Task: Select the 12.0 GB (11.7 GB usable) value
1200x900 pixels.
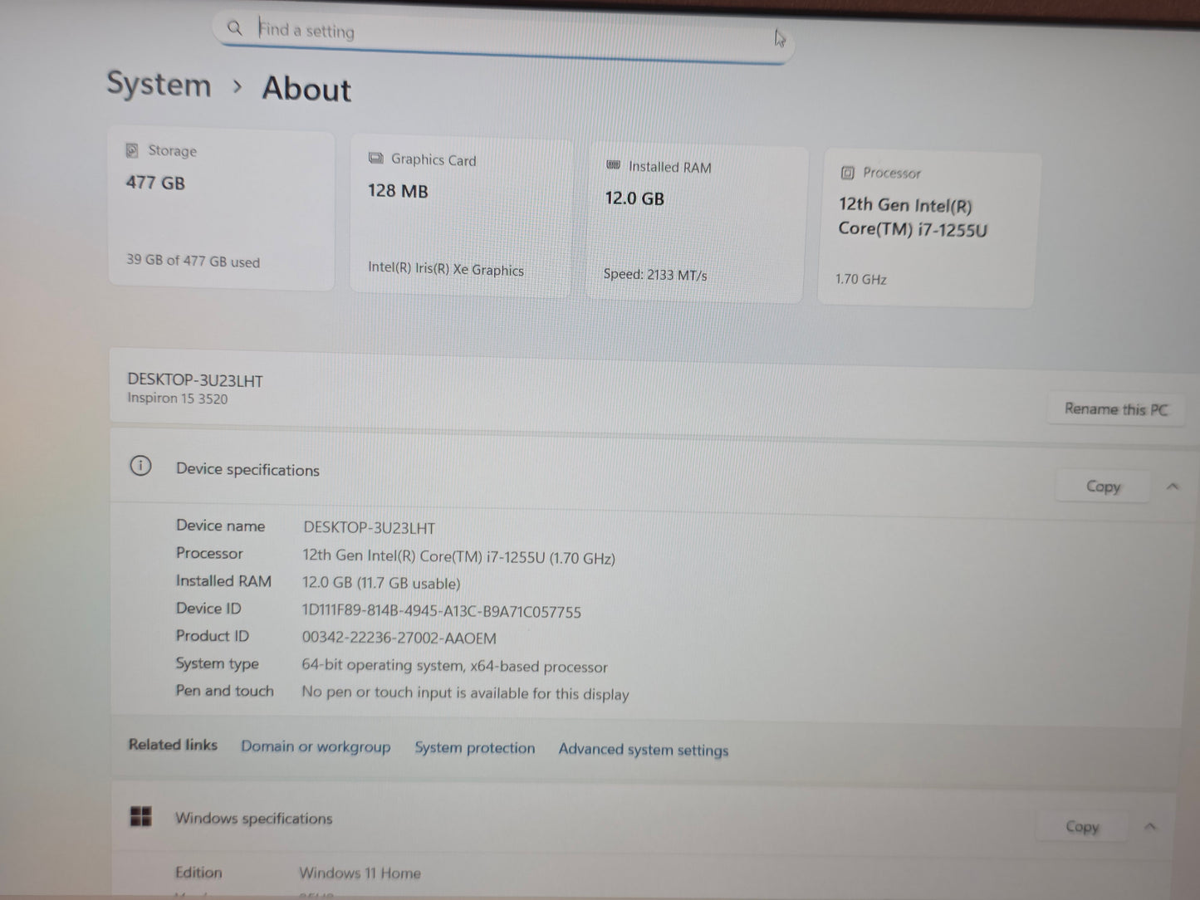Action: [381, 584]
